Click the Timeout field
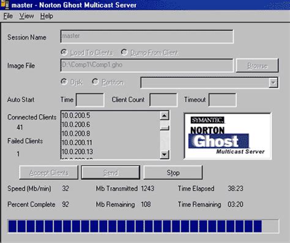290x243 pixels. [223, 100]
